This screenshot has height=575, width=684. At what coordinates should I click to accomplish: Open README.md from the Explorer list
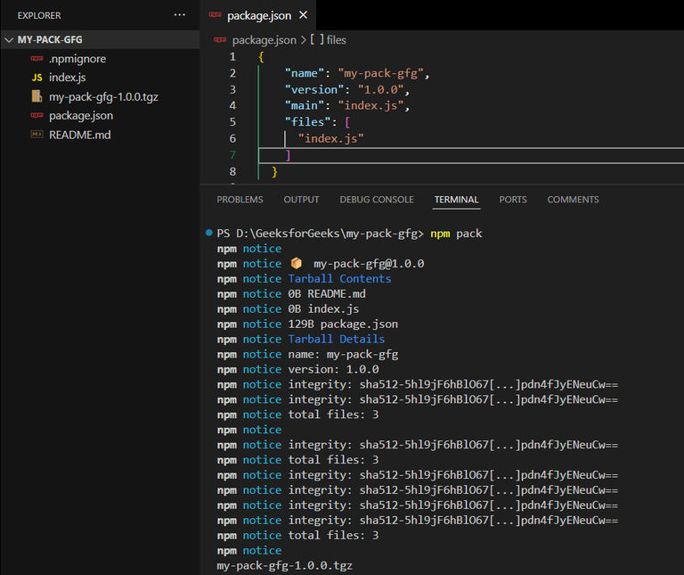(x=79, y=135)
